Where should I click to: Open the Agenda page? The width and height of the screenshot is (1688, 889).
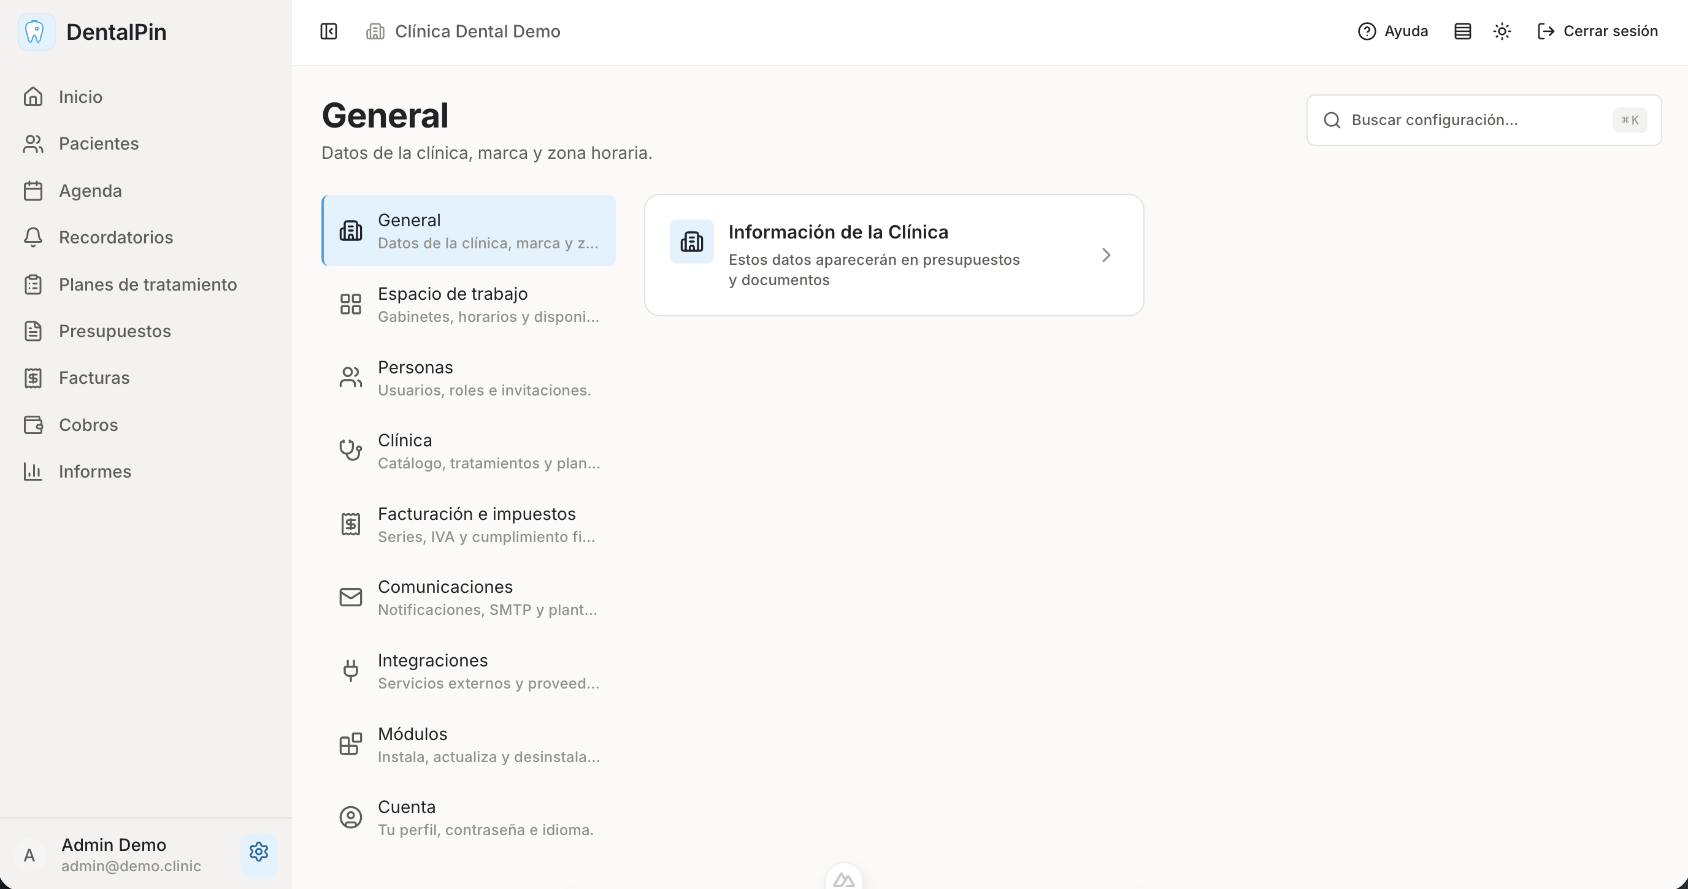145,191
